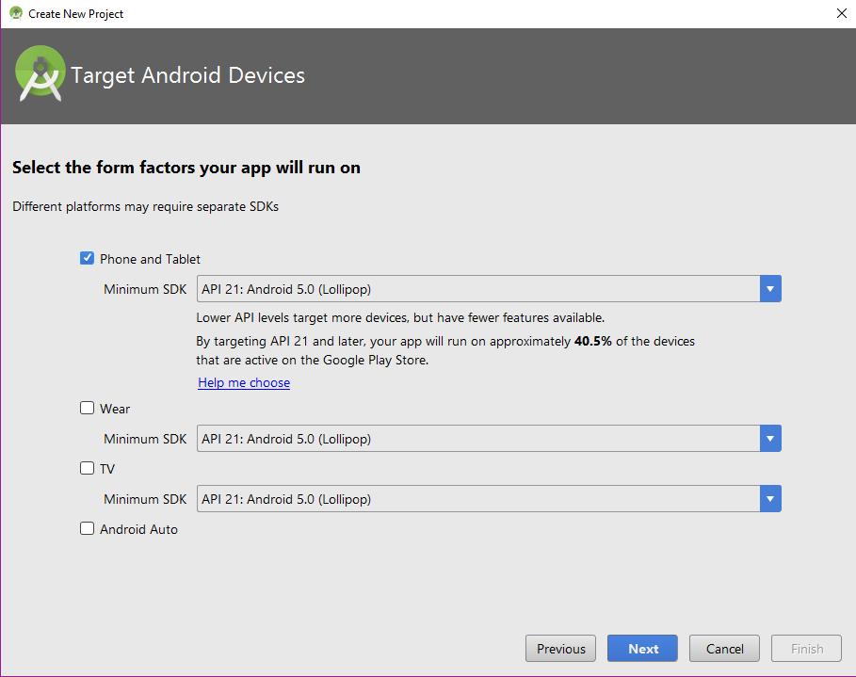The width and height of the screenshot is (856, 677).
Task: Cancel the new project wizard
Action: (x=724, y=648)
